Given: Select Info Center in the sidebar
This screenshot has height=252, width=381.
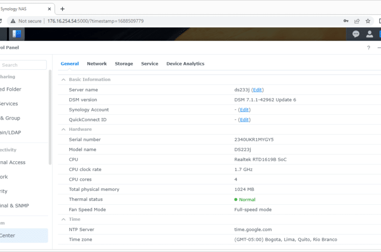Looking at the screenshot, I should pyautogui.click(x=24, y=235).
